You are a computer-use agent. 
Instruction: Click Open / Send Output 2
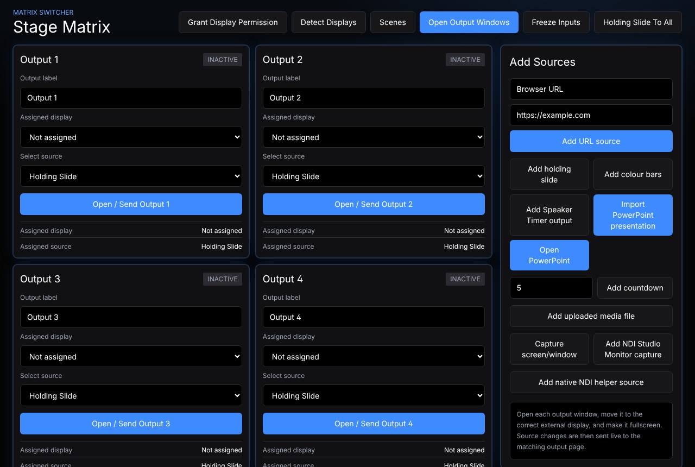point(374,204)
